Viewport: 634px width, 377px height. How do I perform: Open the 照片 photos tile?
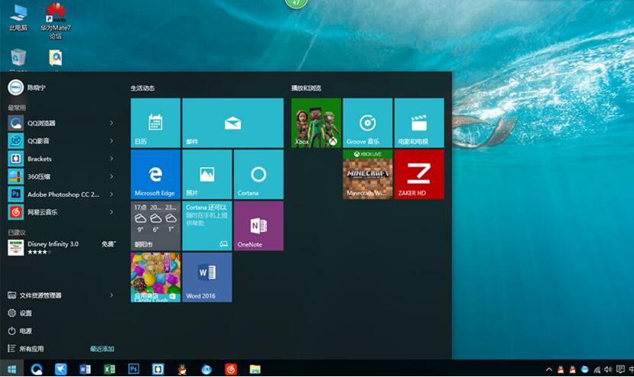point(207,174)
